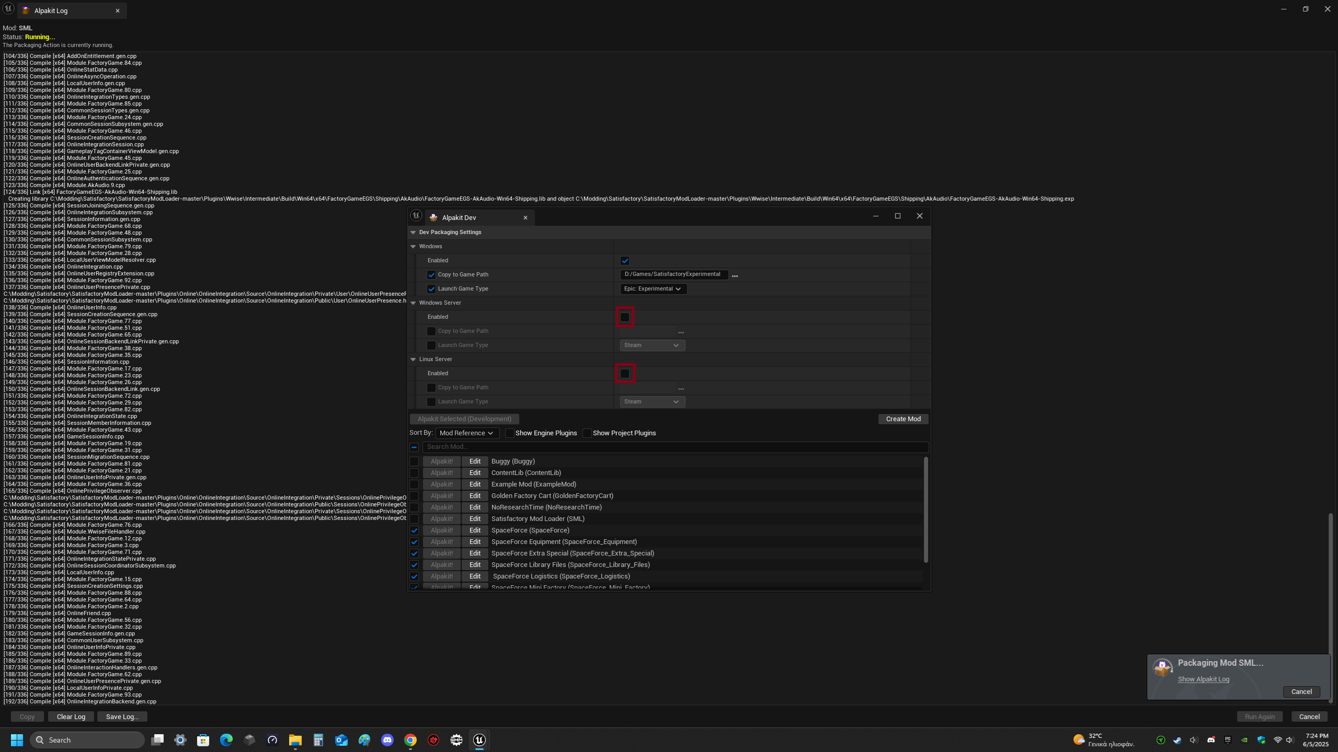The image size is (1338, 752).
Task: Uncheck the SpaceForce Equipment mod checkbox
Action: (414, 542)
